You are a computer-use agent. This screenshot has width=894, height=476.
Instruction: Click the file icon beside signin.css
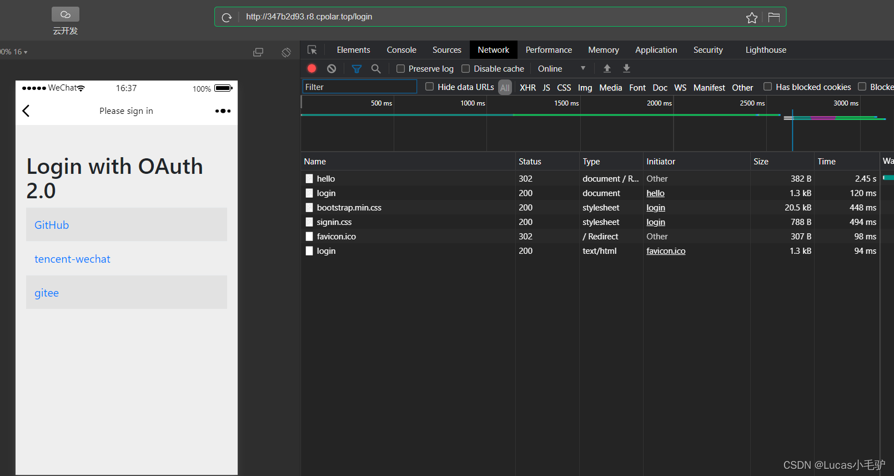point(309,222)
